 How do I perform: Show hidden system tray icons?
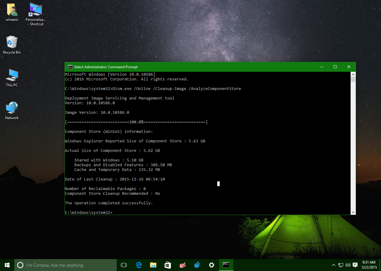334,265
